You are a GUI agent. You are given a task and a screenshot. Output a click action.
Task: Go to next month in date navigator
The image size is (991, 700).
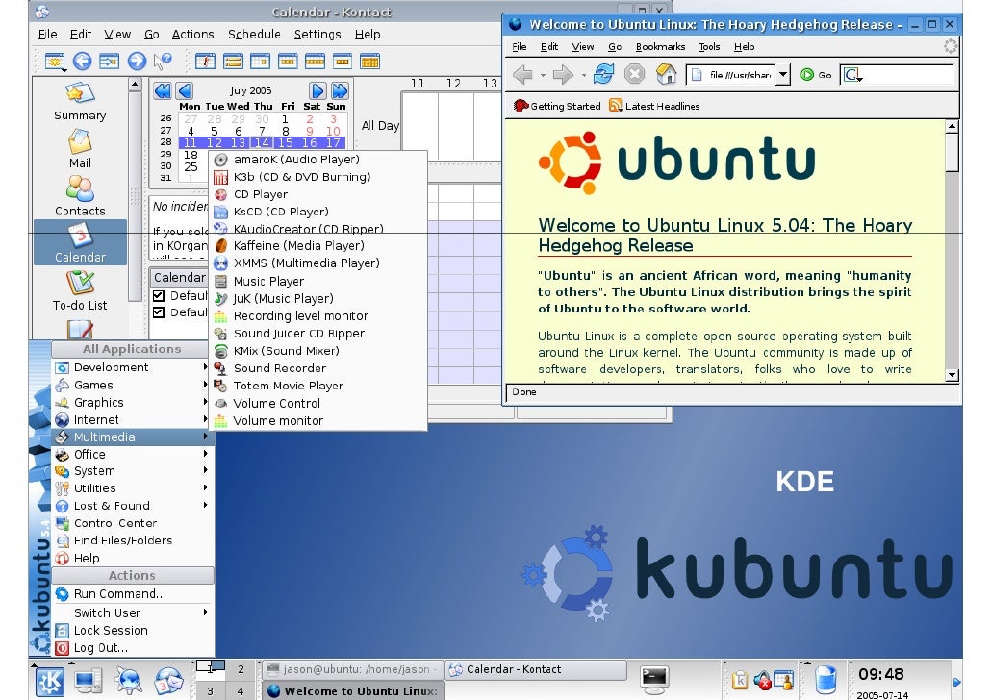(318, 91)
